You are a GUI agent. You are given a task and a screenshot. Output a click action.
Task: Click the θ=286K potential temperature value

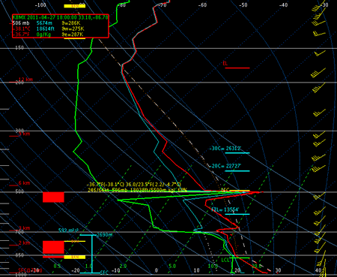tap(71, 23)
